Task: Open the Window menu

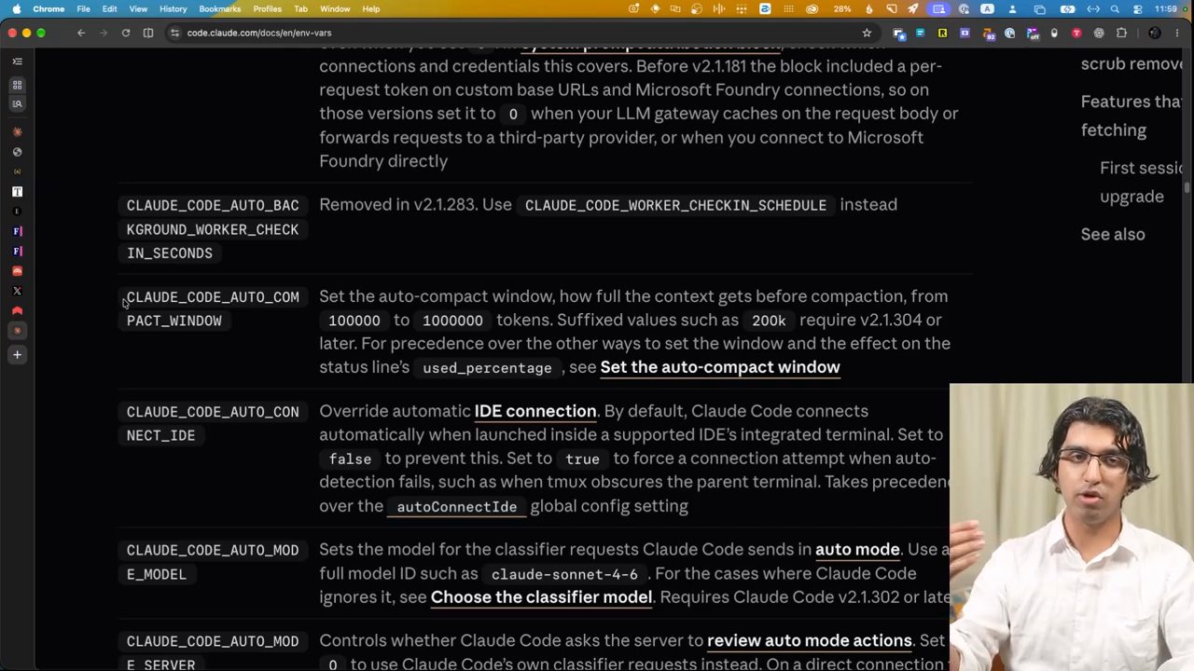Action: coord(335,9)
